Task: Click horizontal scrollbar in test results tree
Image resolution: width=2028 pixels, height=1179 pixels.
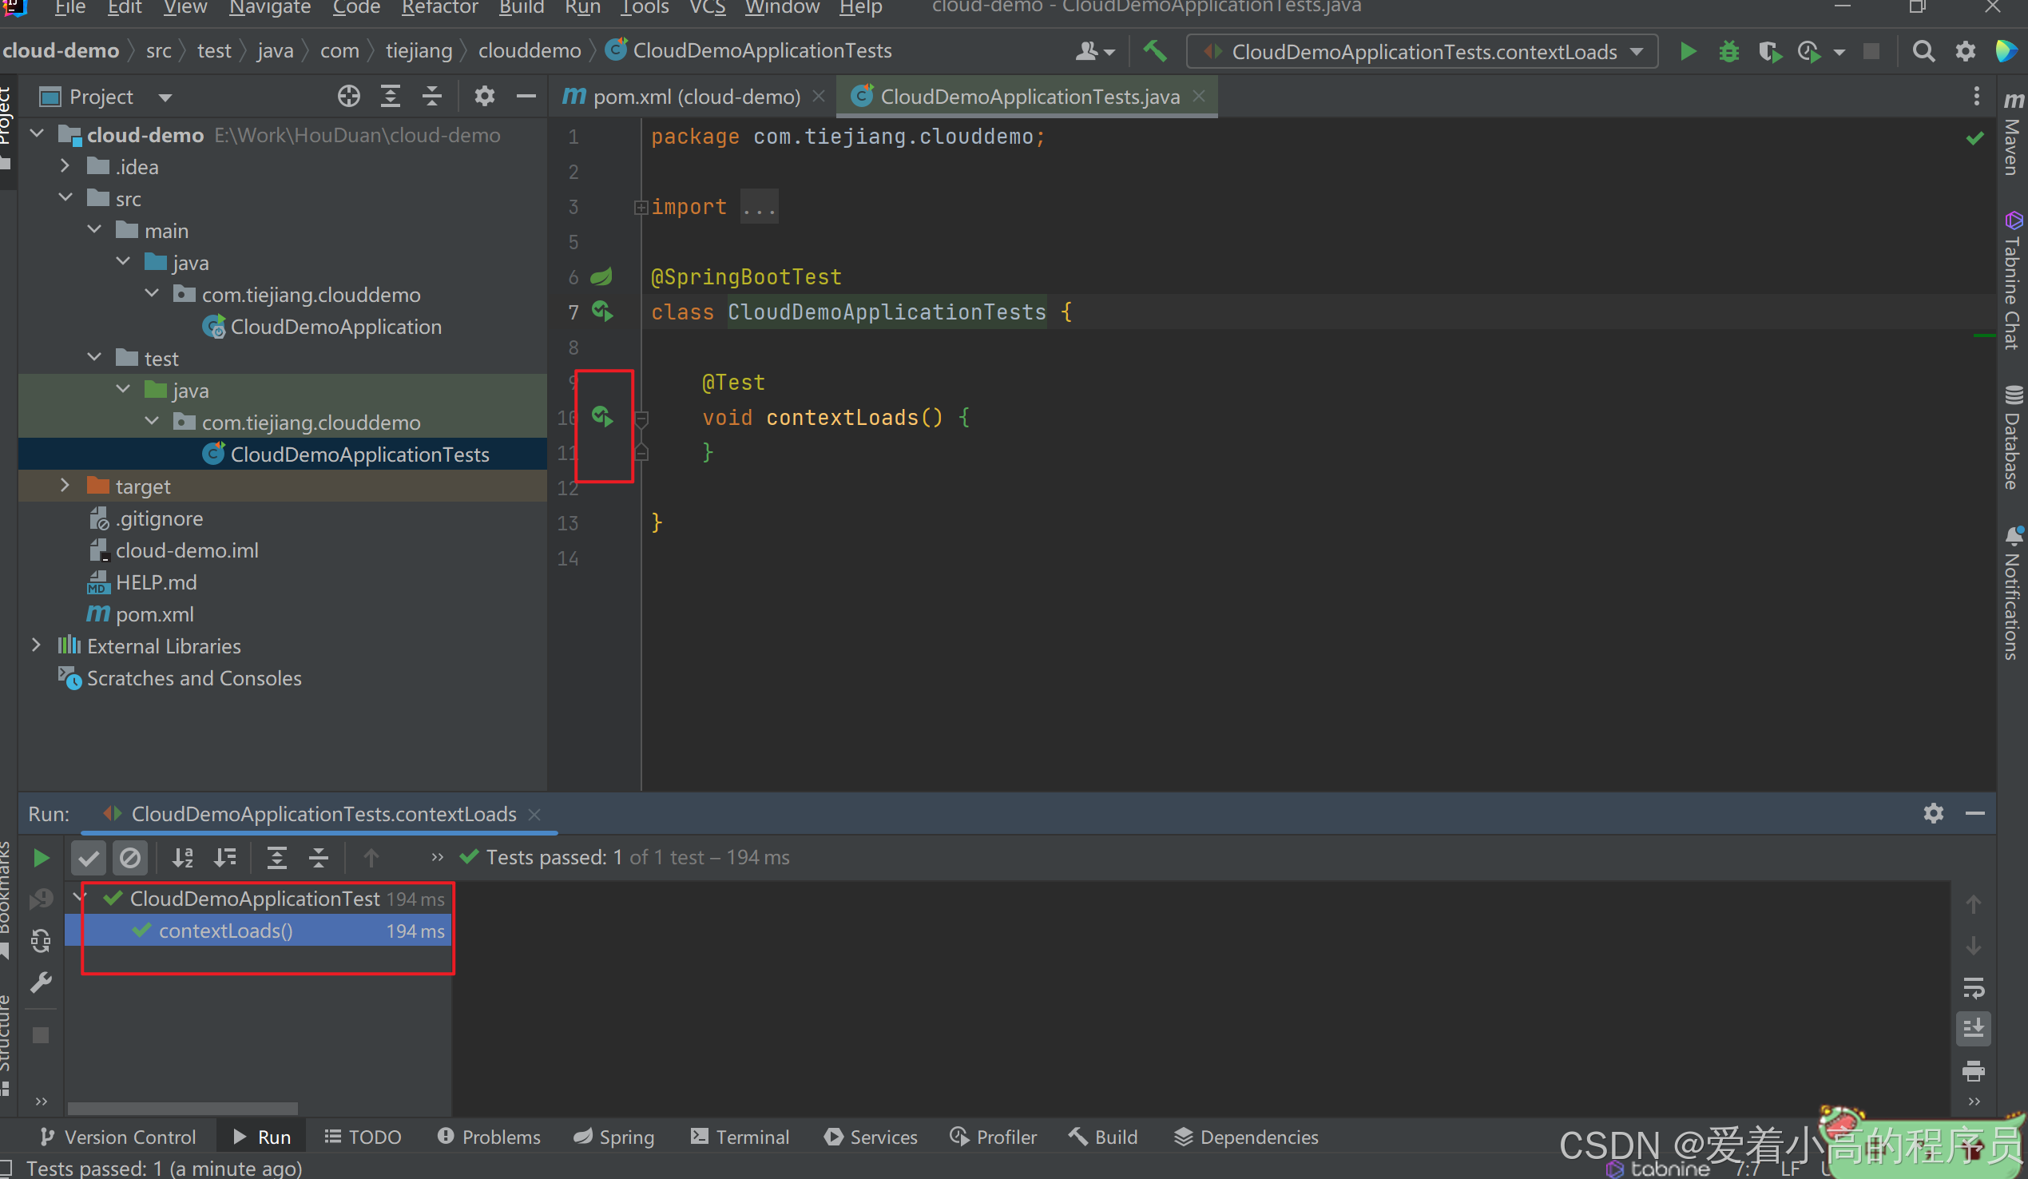Action: pos(183,1108)
